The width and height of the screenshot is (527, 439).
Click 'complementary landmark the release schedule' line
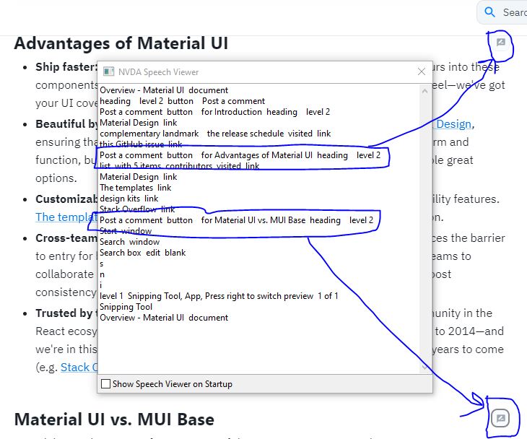tap(215, 134)
